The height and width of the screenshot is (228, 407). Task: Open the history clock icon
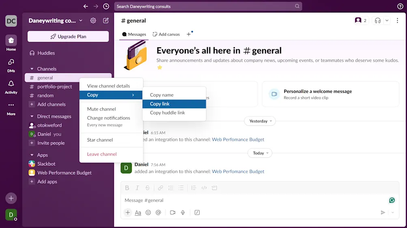coord(106,6)
